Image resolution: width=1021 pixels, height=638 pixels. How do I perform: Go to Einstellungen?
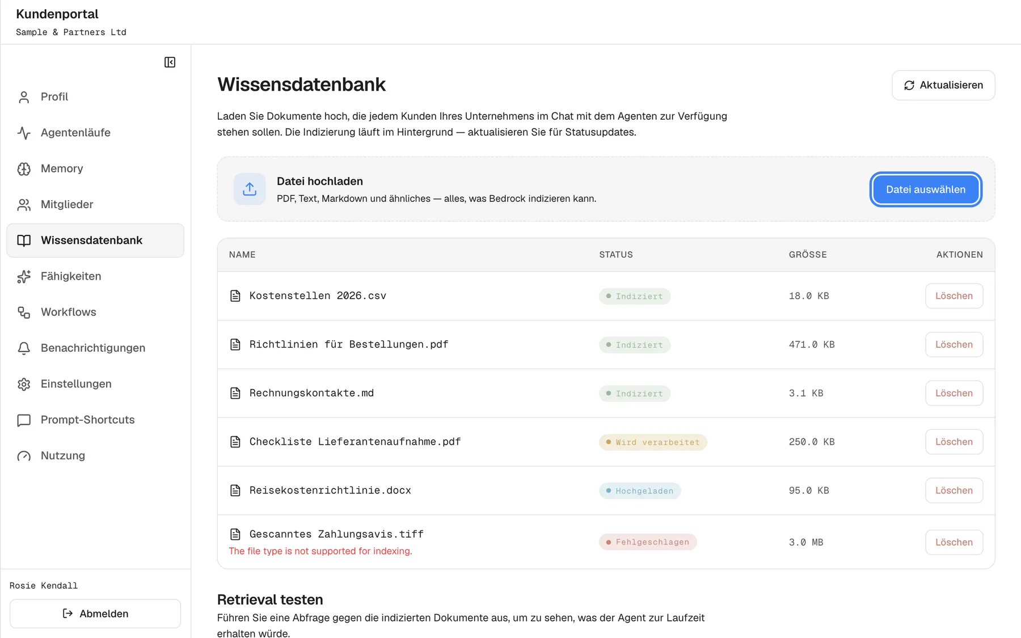95,384
